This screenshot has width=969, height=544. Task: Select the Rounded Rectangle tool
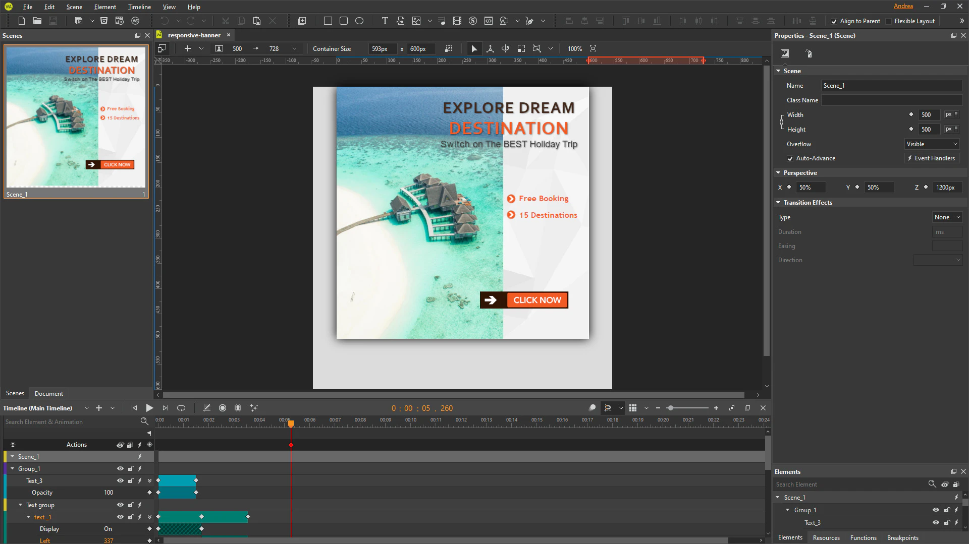coord(344,21)
